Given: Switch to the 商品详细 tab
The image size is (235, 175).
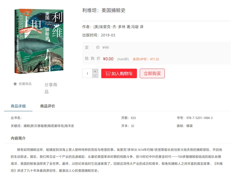Looking at the screenshot, I should pyautogui.click(x=18, y=106).
